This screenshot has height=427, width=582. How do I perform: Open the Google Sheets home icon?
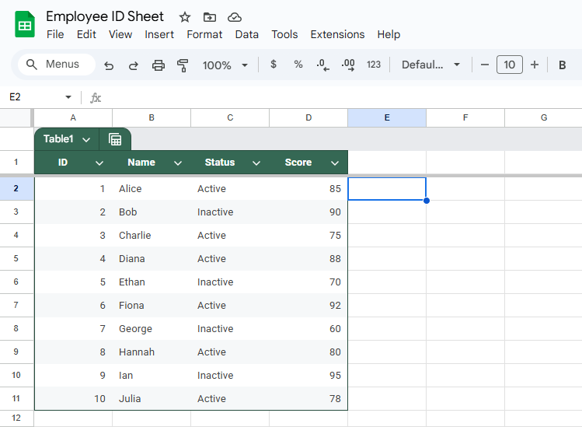[25, 25]
